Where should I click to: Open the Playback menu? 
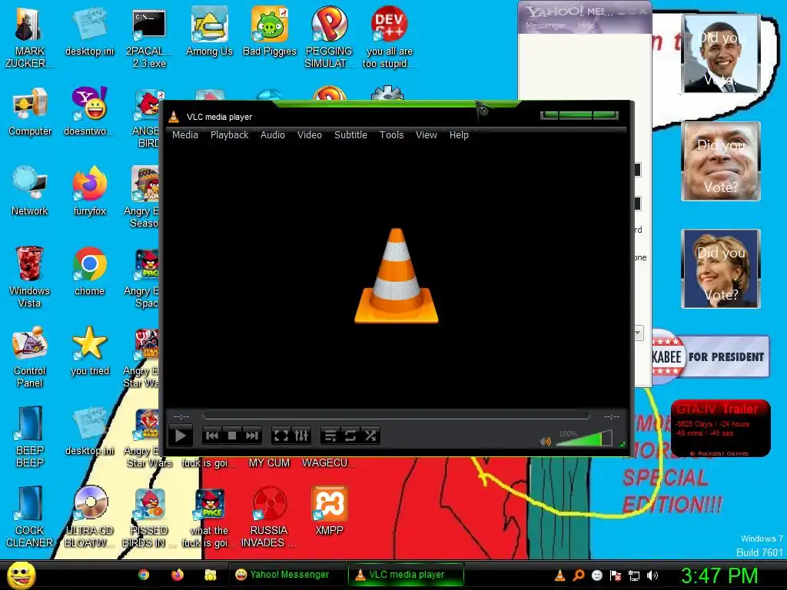[x=229, y=135]
